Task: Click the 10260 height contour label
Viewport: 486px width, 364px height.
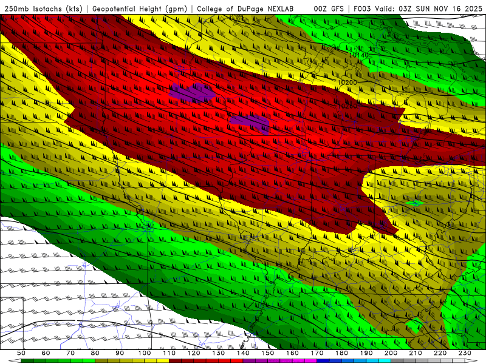Action: pos(347,106)
